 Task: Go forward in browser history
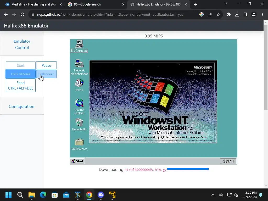pyautogui.click(x=14, y=15)
